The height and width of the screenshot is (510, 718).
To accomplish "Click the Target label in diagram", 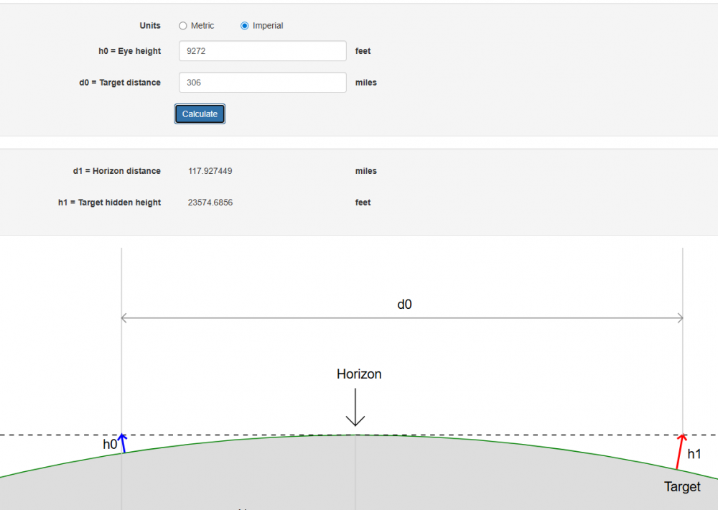I will (681, 487).
